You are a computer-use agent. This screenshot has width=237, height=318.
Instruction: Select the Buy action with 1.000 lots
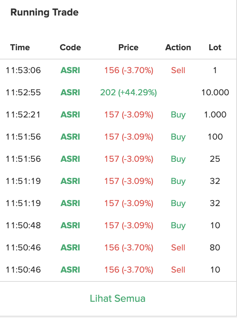[x=178, y=115]
